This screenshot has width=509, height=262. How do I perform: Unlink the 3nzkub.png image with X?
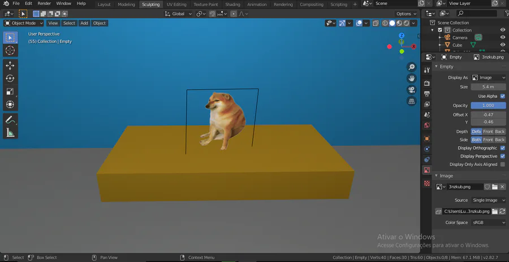[x=502, y=187]
